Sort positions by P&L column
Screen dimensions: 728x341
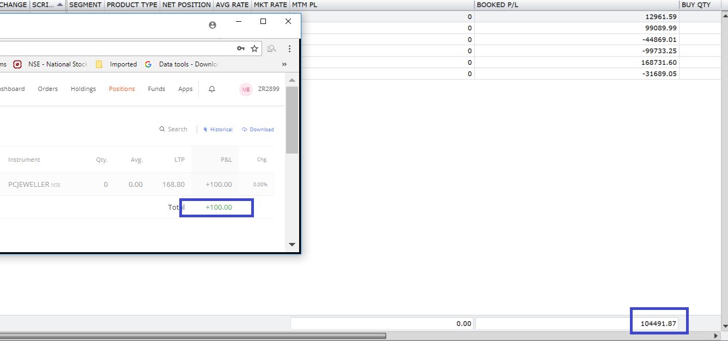pyautogui.click(x=226, y=160)
